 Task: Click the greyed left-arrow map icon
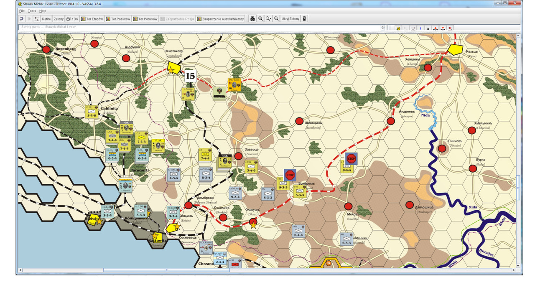(406, 28)
